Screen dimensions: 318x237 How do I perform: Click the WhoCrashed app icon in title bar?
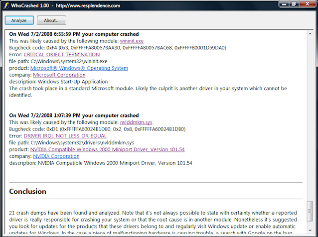point(5,4)
